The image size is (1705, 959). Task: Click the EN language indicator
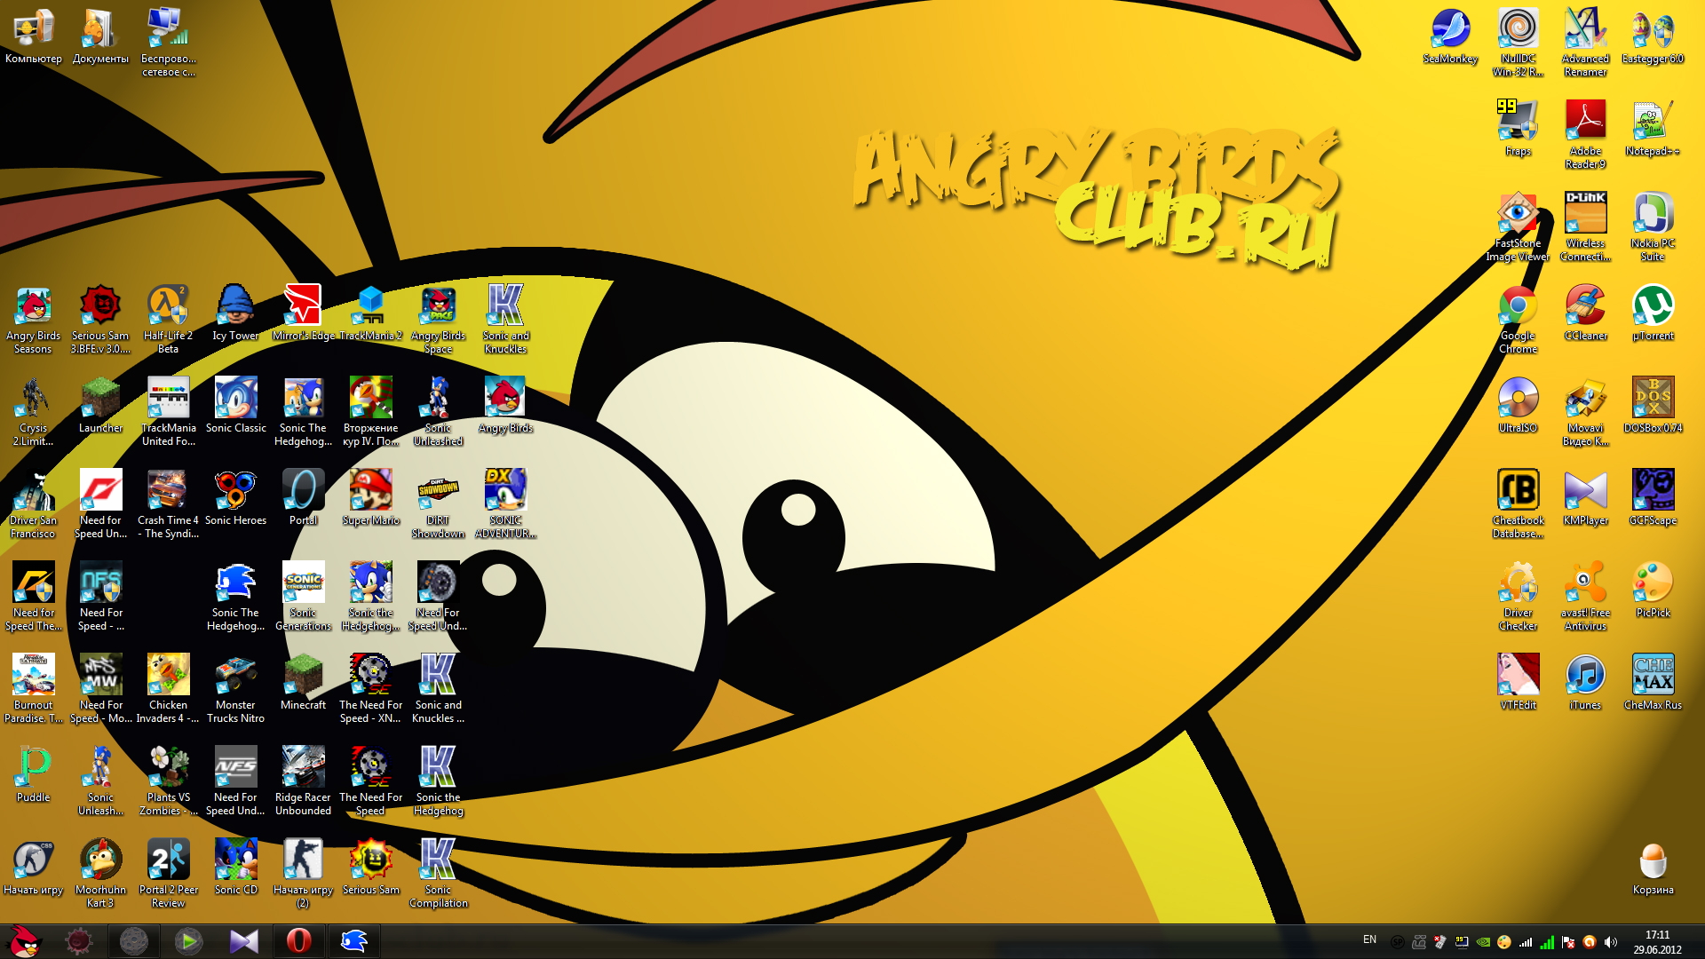(1369, 939)
